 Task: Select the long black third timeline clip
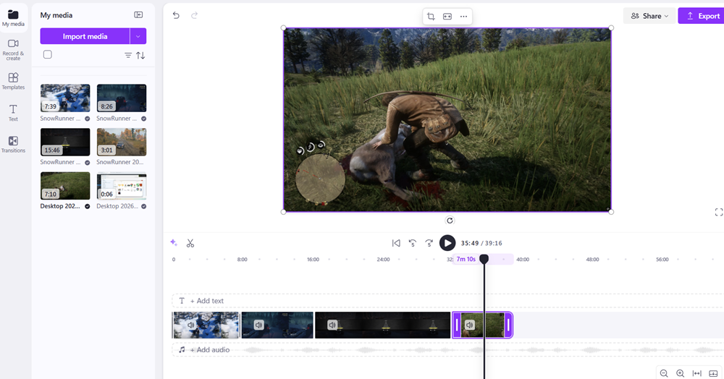point(382,325)
